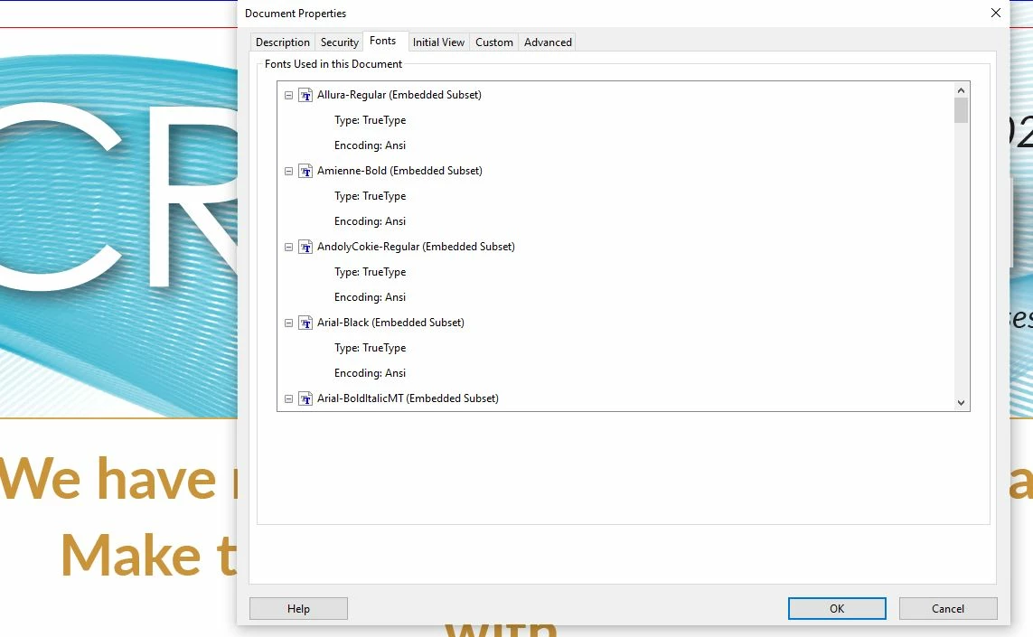This screenshot has height=637, width=1033.
Task: Select Allura-Regular (Embedded Subset) row
Action: [399, 95]
